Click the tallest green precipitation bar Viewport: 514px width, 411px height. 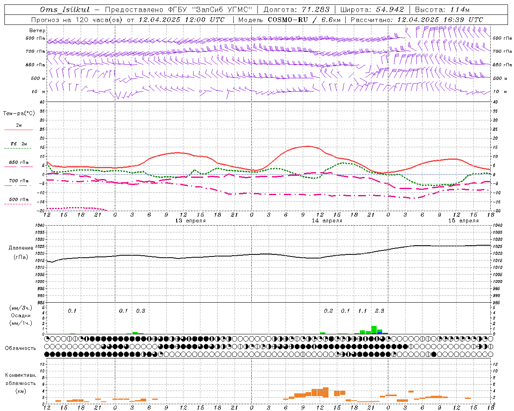pyautogui.click(x=374, y=329)
